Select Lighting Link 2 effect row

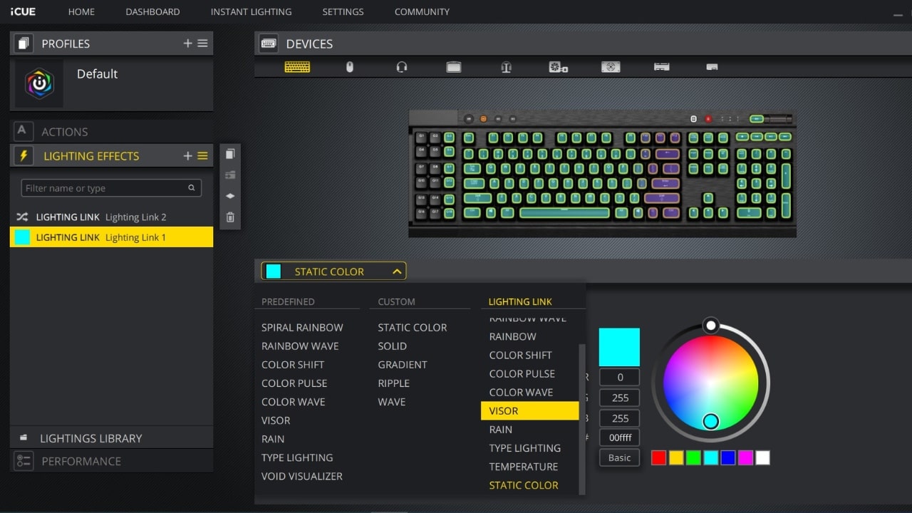coord(112,217)
